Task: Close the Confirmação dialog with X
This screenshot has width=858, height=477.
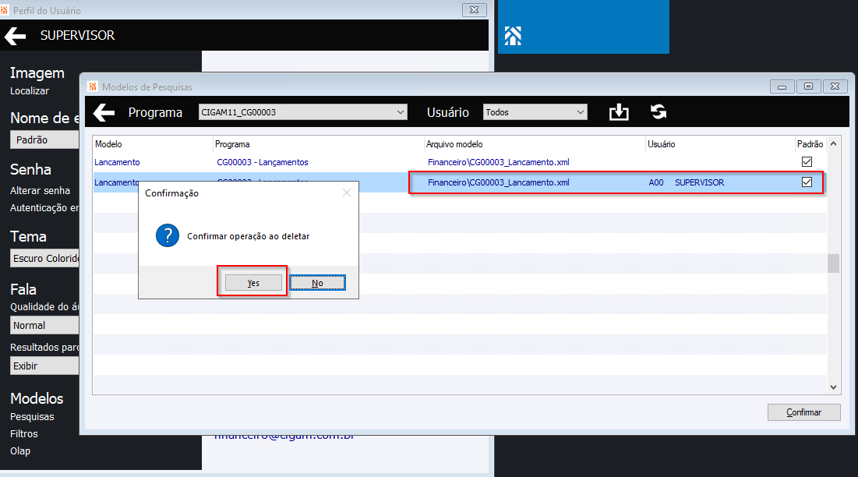Action: click(x=346, y=193)
